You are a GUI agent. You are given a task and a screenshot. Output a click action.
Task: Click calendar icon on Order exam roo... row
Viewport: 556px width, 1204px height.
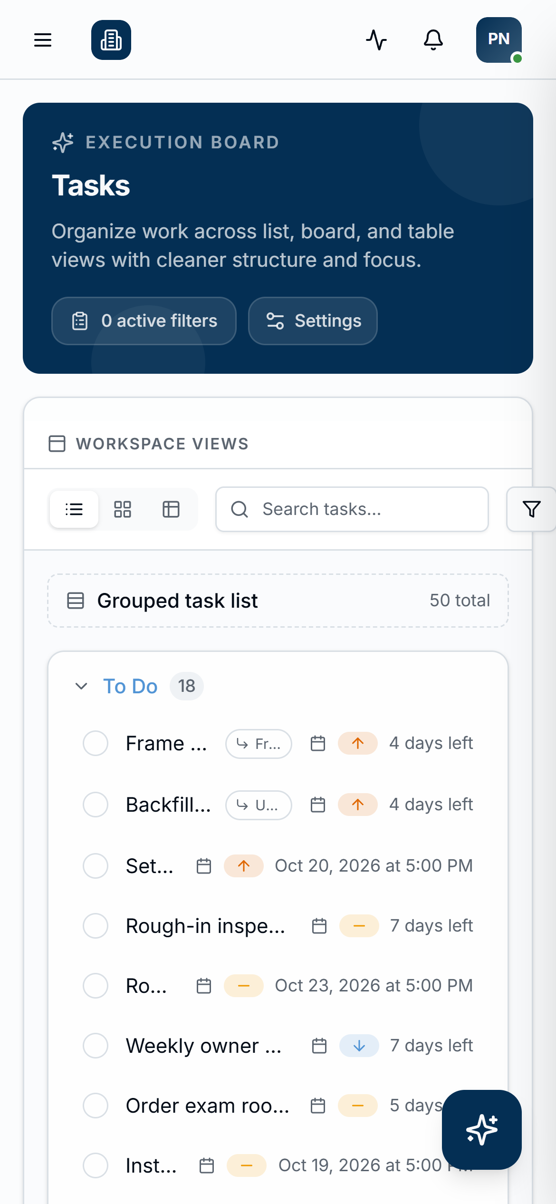[x=318, y=1106]
